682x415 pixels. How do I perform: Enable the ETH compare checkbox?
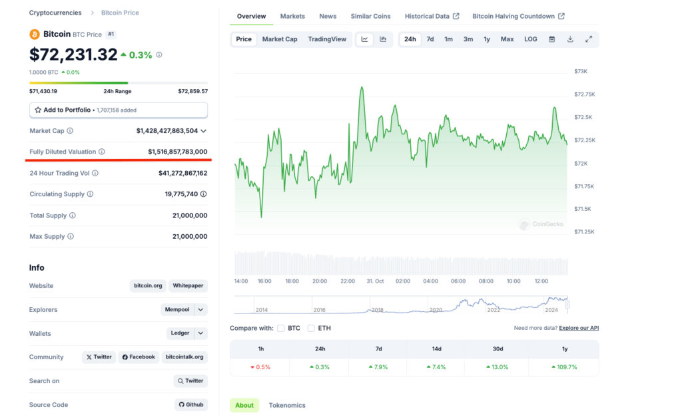coord(311,328)
